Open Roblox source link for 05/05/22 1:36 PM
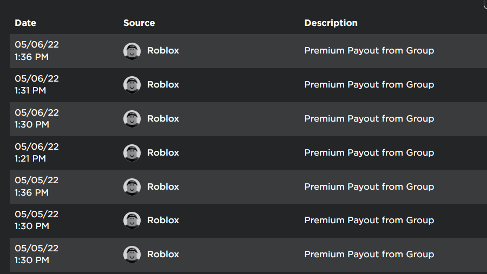The image size is (487, 274). (163, 187)
